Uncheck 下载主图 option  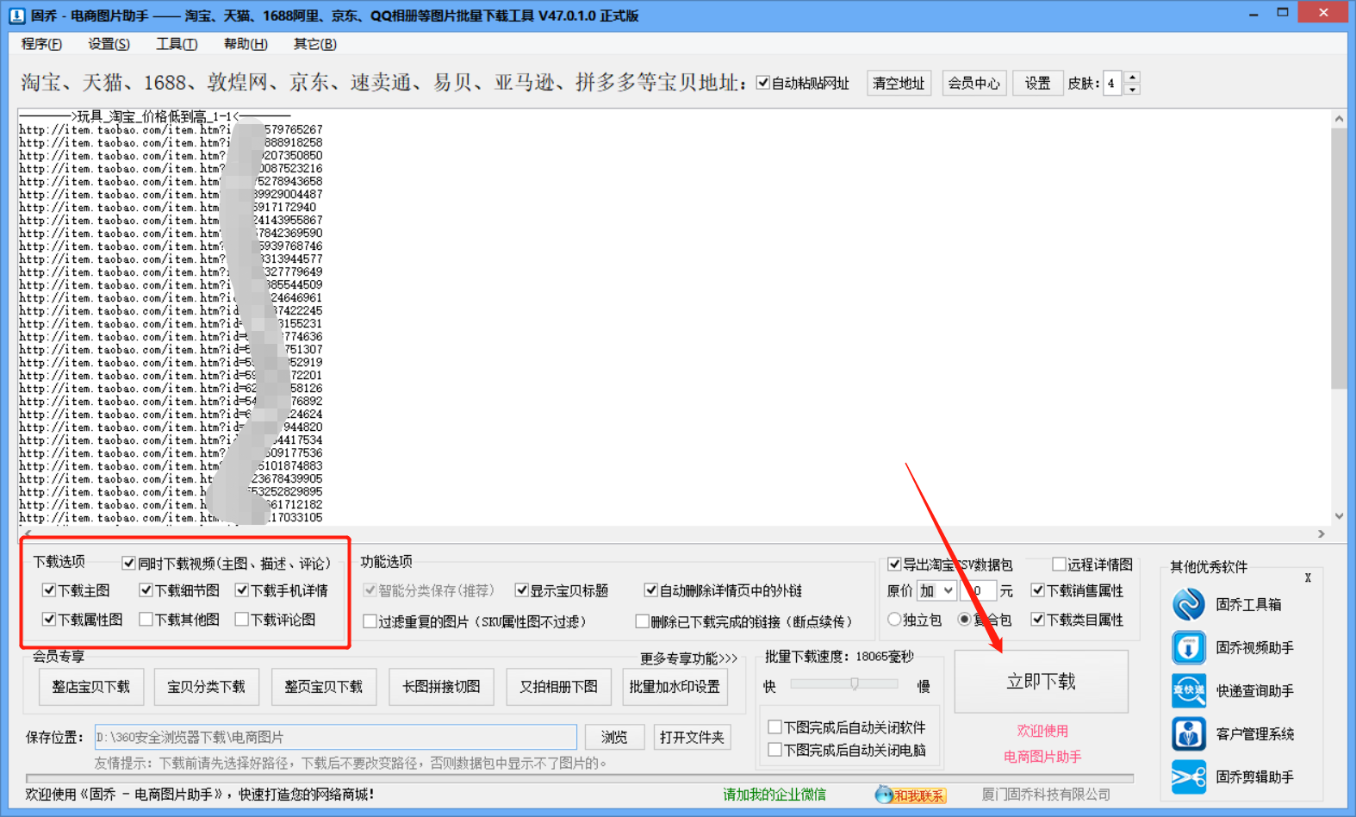[x=49, y=590]
